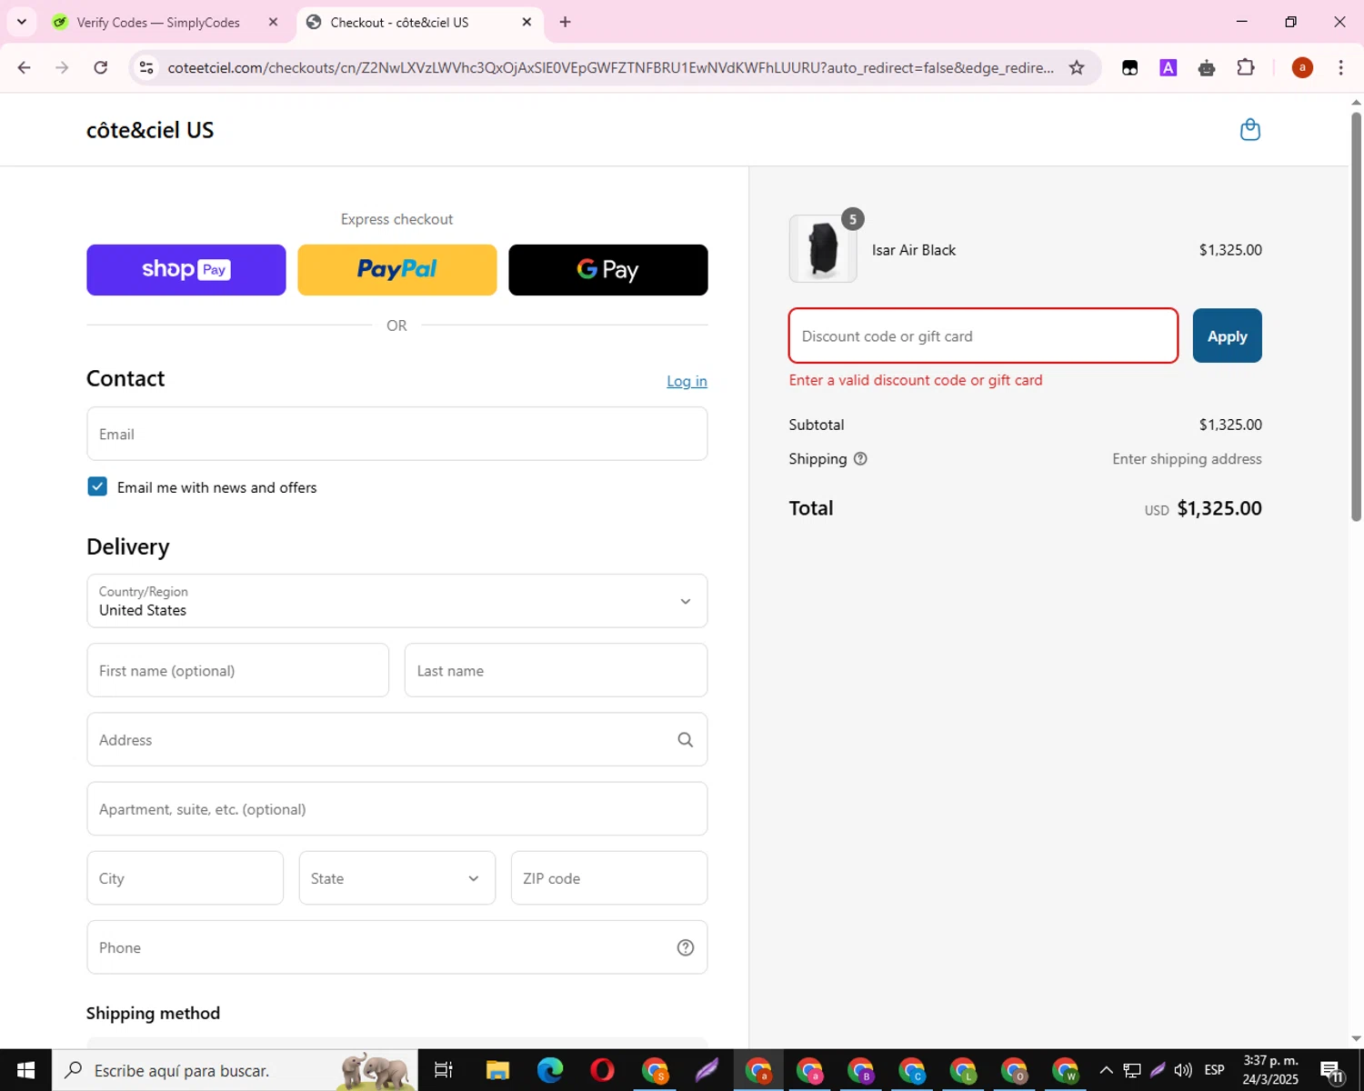Open File Explorer from the taskbar
Screen dimensions: 1364x1091
coord(496,1070)
